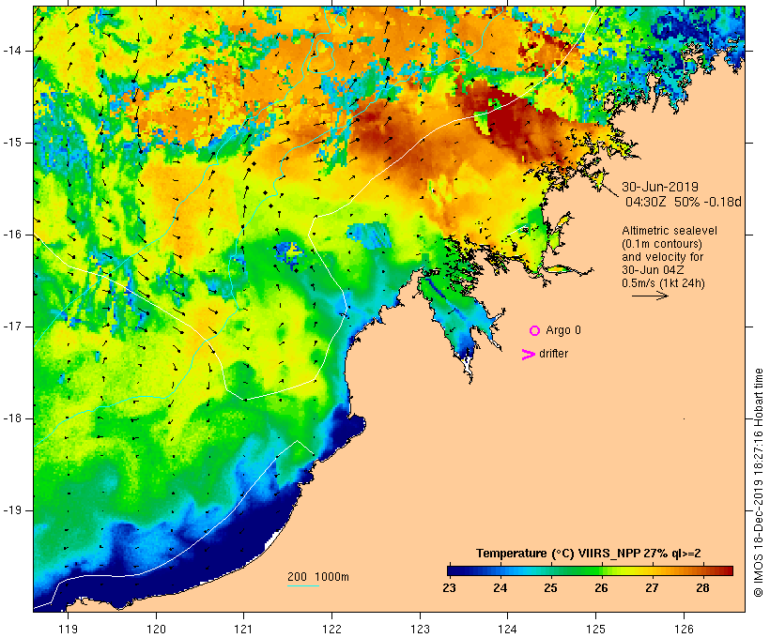The image size is (770, 638).
Task: Click the IMOS copyright timestamp vertical text
Action: (x=758, y=483)
